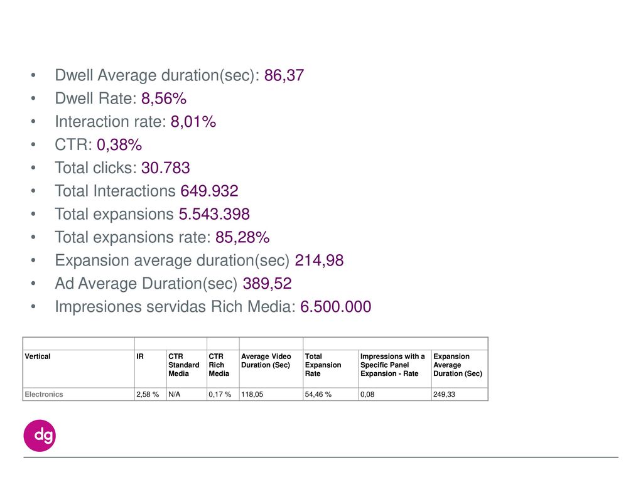This screenshot has height=482, width=643.
Task: Click the CTR Rich Media 0,17 % cell
Action: (223, 394)
